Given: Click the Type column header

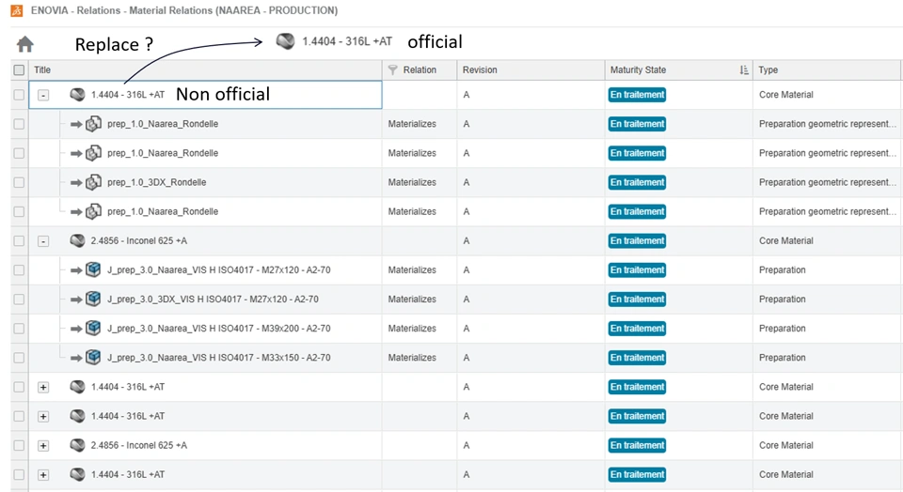Looking at the screenshot, I should [x=768, y=70].
